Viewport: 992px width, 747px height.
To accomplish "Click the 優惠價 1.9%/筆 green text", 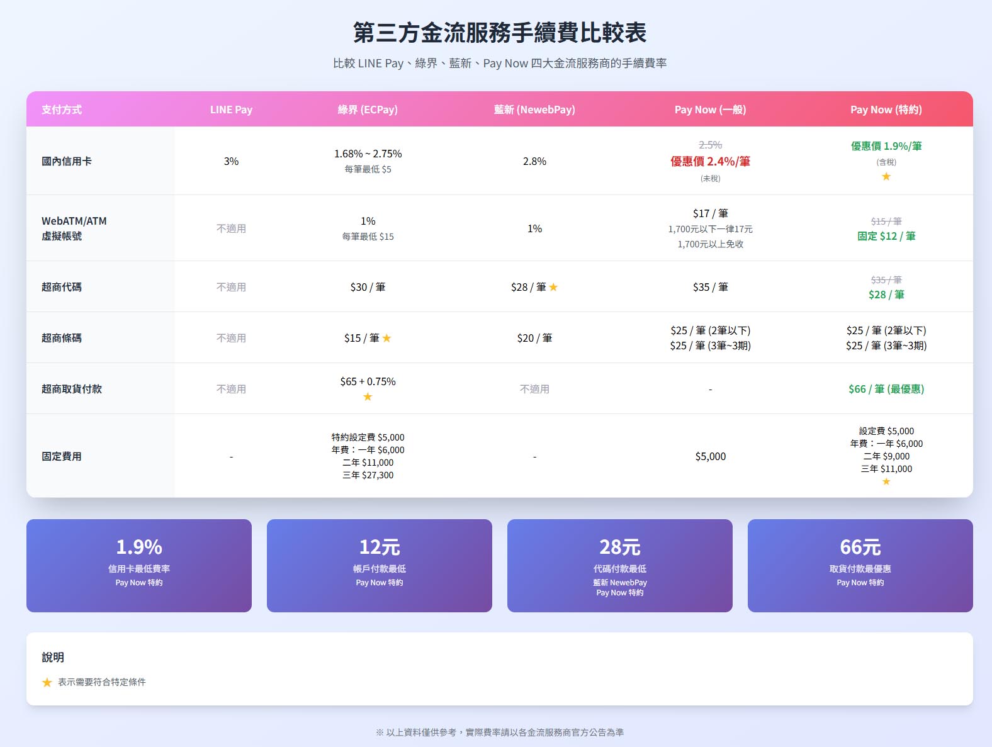I will pos(886,146).
